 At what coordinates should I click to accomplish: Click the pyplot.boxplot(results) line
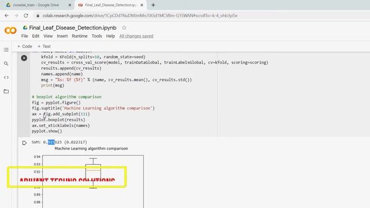point(58,120)
